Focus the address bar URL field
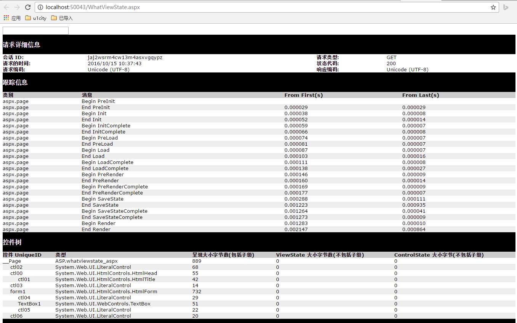The width and height of the screenshot is (517, 323). click(267, 7)
